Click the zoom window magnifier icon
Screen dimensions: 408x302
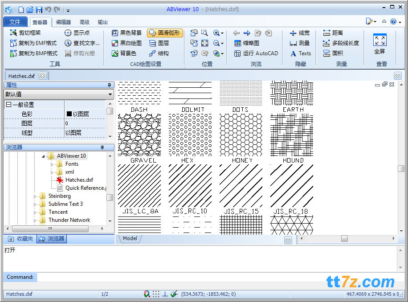tap(205, 33)
